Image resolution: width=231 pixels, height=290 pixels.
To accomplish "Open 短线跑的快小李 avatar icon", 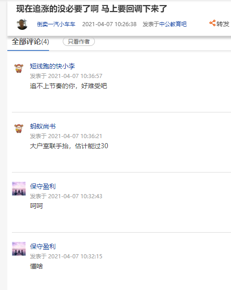I will (x=19, y=68).
